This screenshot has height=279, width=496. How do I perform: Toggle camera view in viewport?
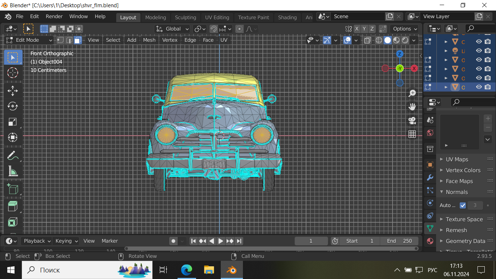(412, 120)
